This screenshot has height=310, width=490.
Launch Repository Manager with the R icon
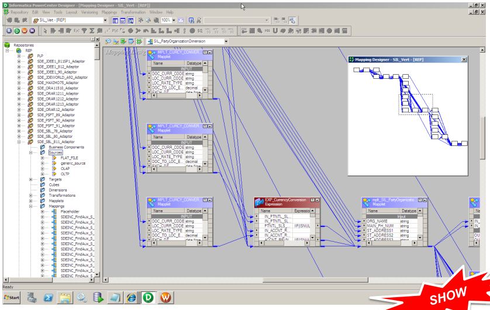click(9, 31)
